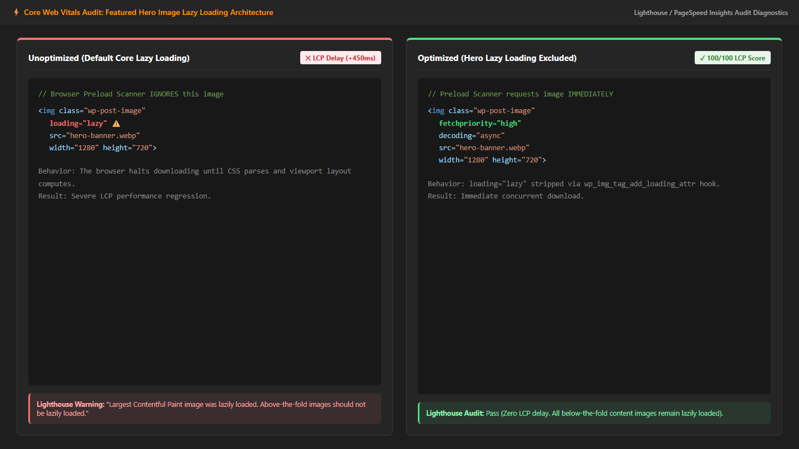Click src="hero-banner.webp" in the Unoptimized panel
This screenshot has height=449, width=799.
[x=94, y=136]
